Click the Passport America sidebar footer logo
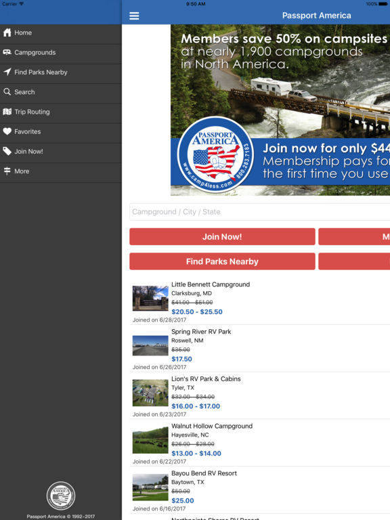This screenshot has height=520, width=390. [61, 496]
